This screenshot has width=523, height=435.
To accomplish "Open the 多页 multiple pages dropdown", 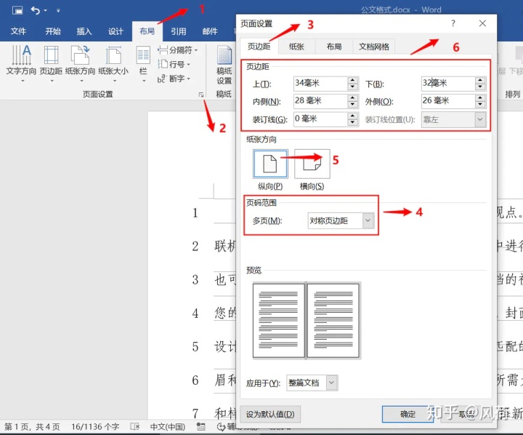I will click(341, 221).
